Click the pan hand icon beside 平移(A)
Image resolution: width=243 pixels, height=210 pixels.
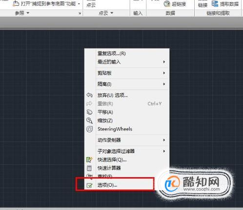[89, 112]
